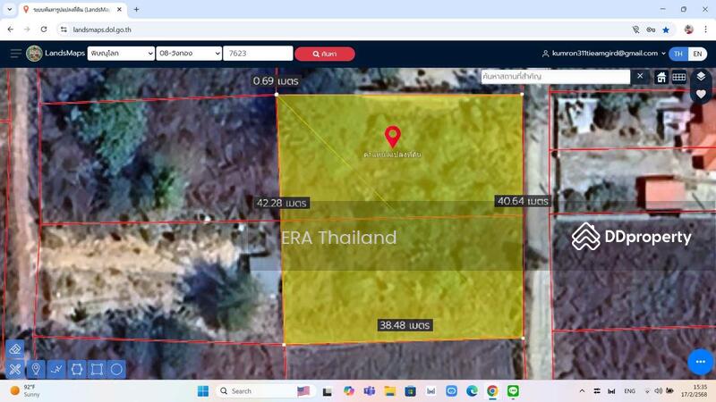
Task: Open the tab search chevron
Action: (9, 10)
